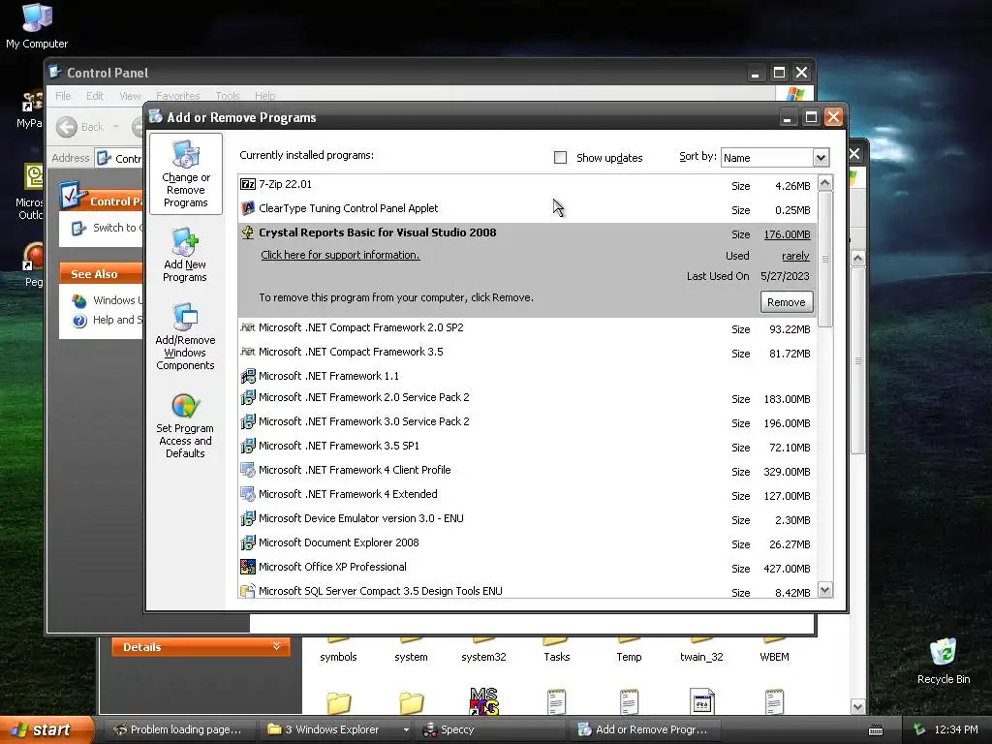Switch to Speccy taskbar button
This screenshot has height=744, width=992.
pos(490,729)
